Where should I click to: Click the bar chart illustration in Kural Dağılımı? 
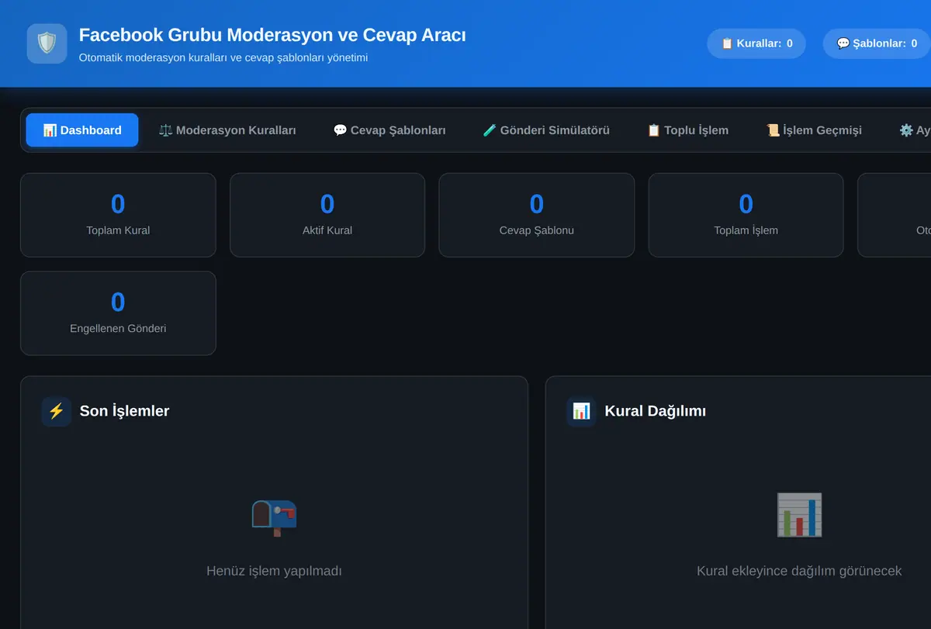tap(799, 515)
